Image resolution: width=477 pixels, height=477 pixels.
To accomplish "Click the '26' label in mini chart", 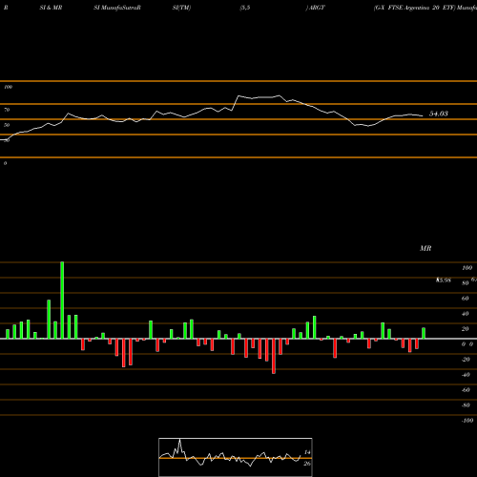I will click(307, 464).
